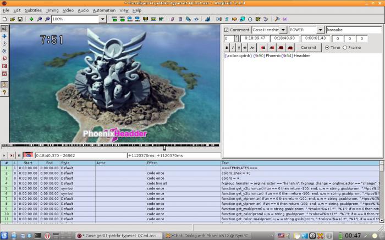This screenshot has width=385, height=240.
Task: Open the zoom percentage dropdown
Action: [103, 19]
